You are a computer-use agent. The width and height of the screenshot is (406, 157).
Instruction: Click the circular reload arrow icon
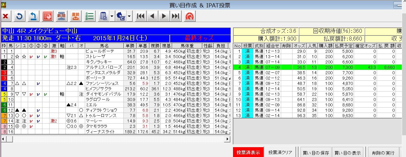pyautogui.click(x=20, y=16)
